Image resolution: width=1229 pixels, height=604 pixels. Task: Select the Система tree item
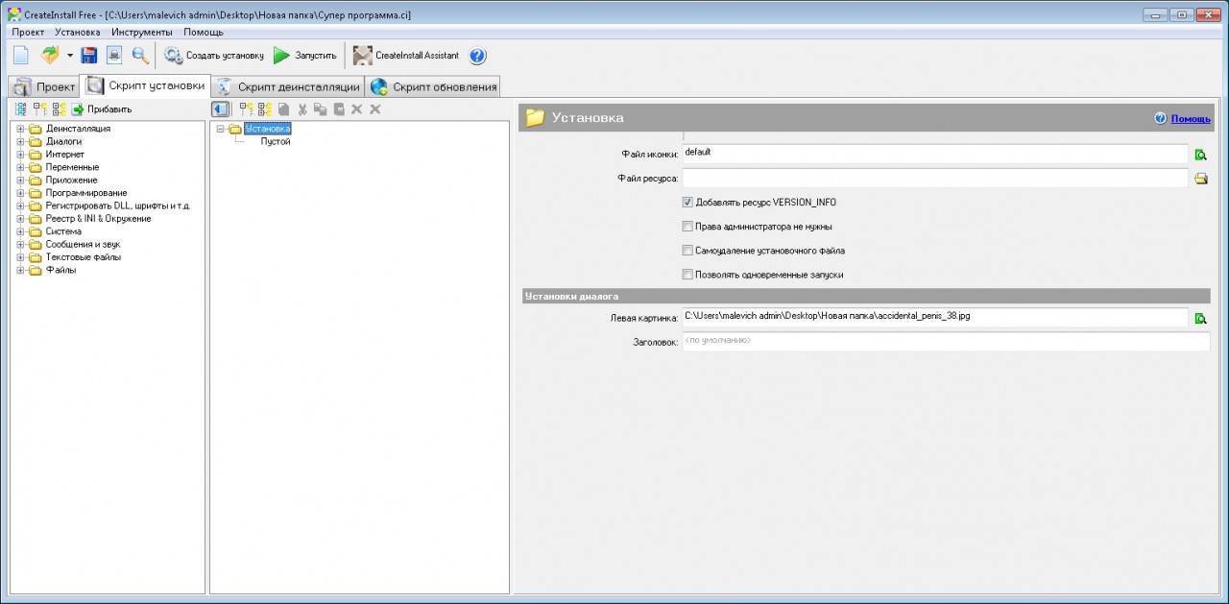tap(63, 231)
